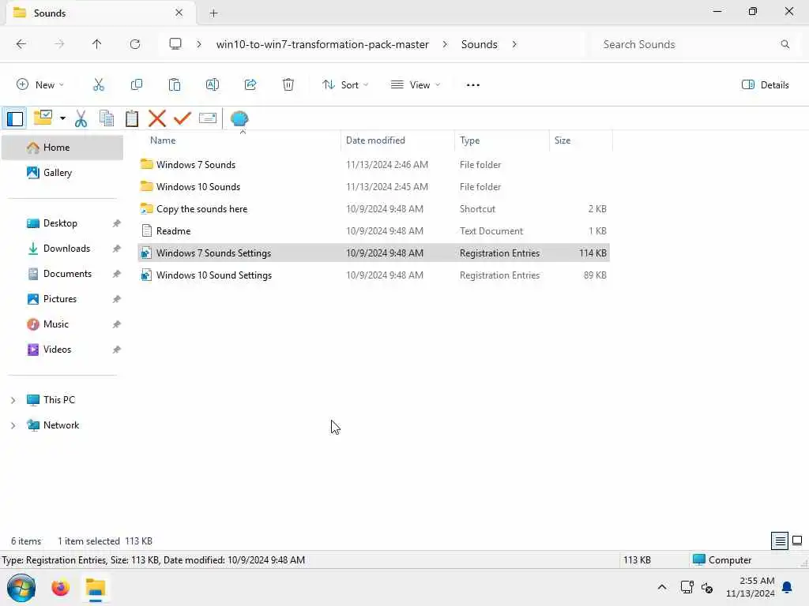This screenshot has height=606, width=809.
Task: Open the See more three-dots menu
Action: click(x=473, y=85)
